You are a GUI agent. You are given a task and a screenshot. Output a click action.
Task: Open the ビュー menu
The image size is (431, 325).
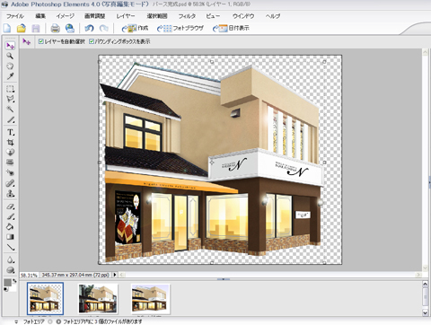point(213,16)
